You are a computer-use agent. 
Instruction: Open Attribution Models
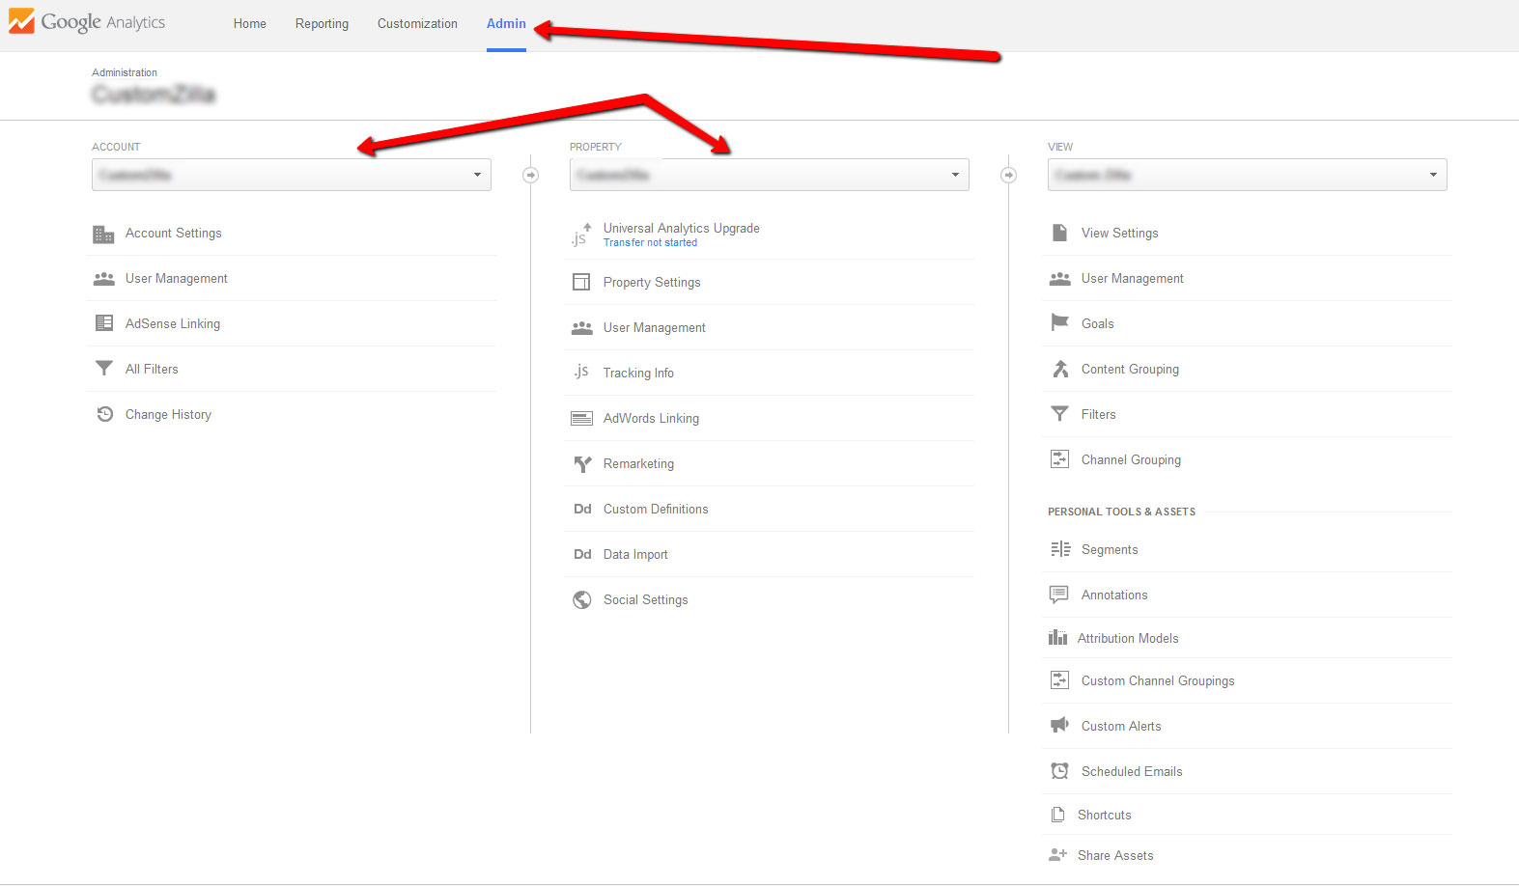coord(1128,638)
